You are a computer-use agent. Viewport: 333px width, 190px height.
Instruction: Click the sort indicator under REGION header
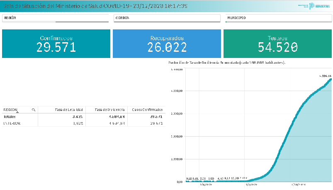(17, 112)
